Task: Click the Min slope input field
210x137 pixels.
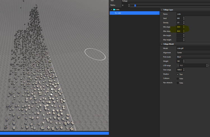Action: click(179, 27)
